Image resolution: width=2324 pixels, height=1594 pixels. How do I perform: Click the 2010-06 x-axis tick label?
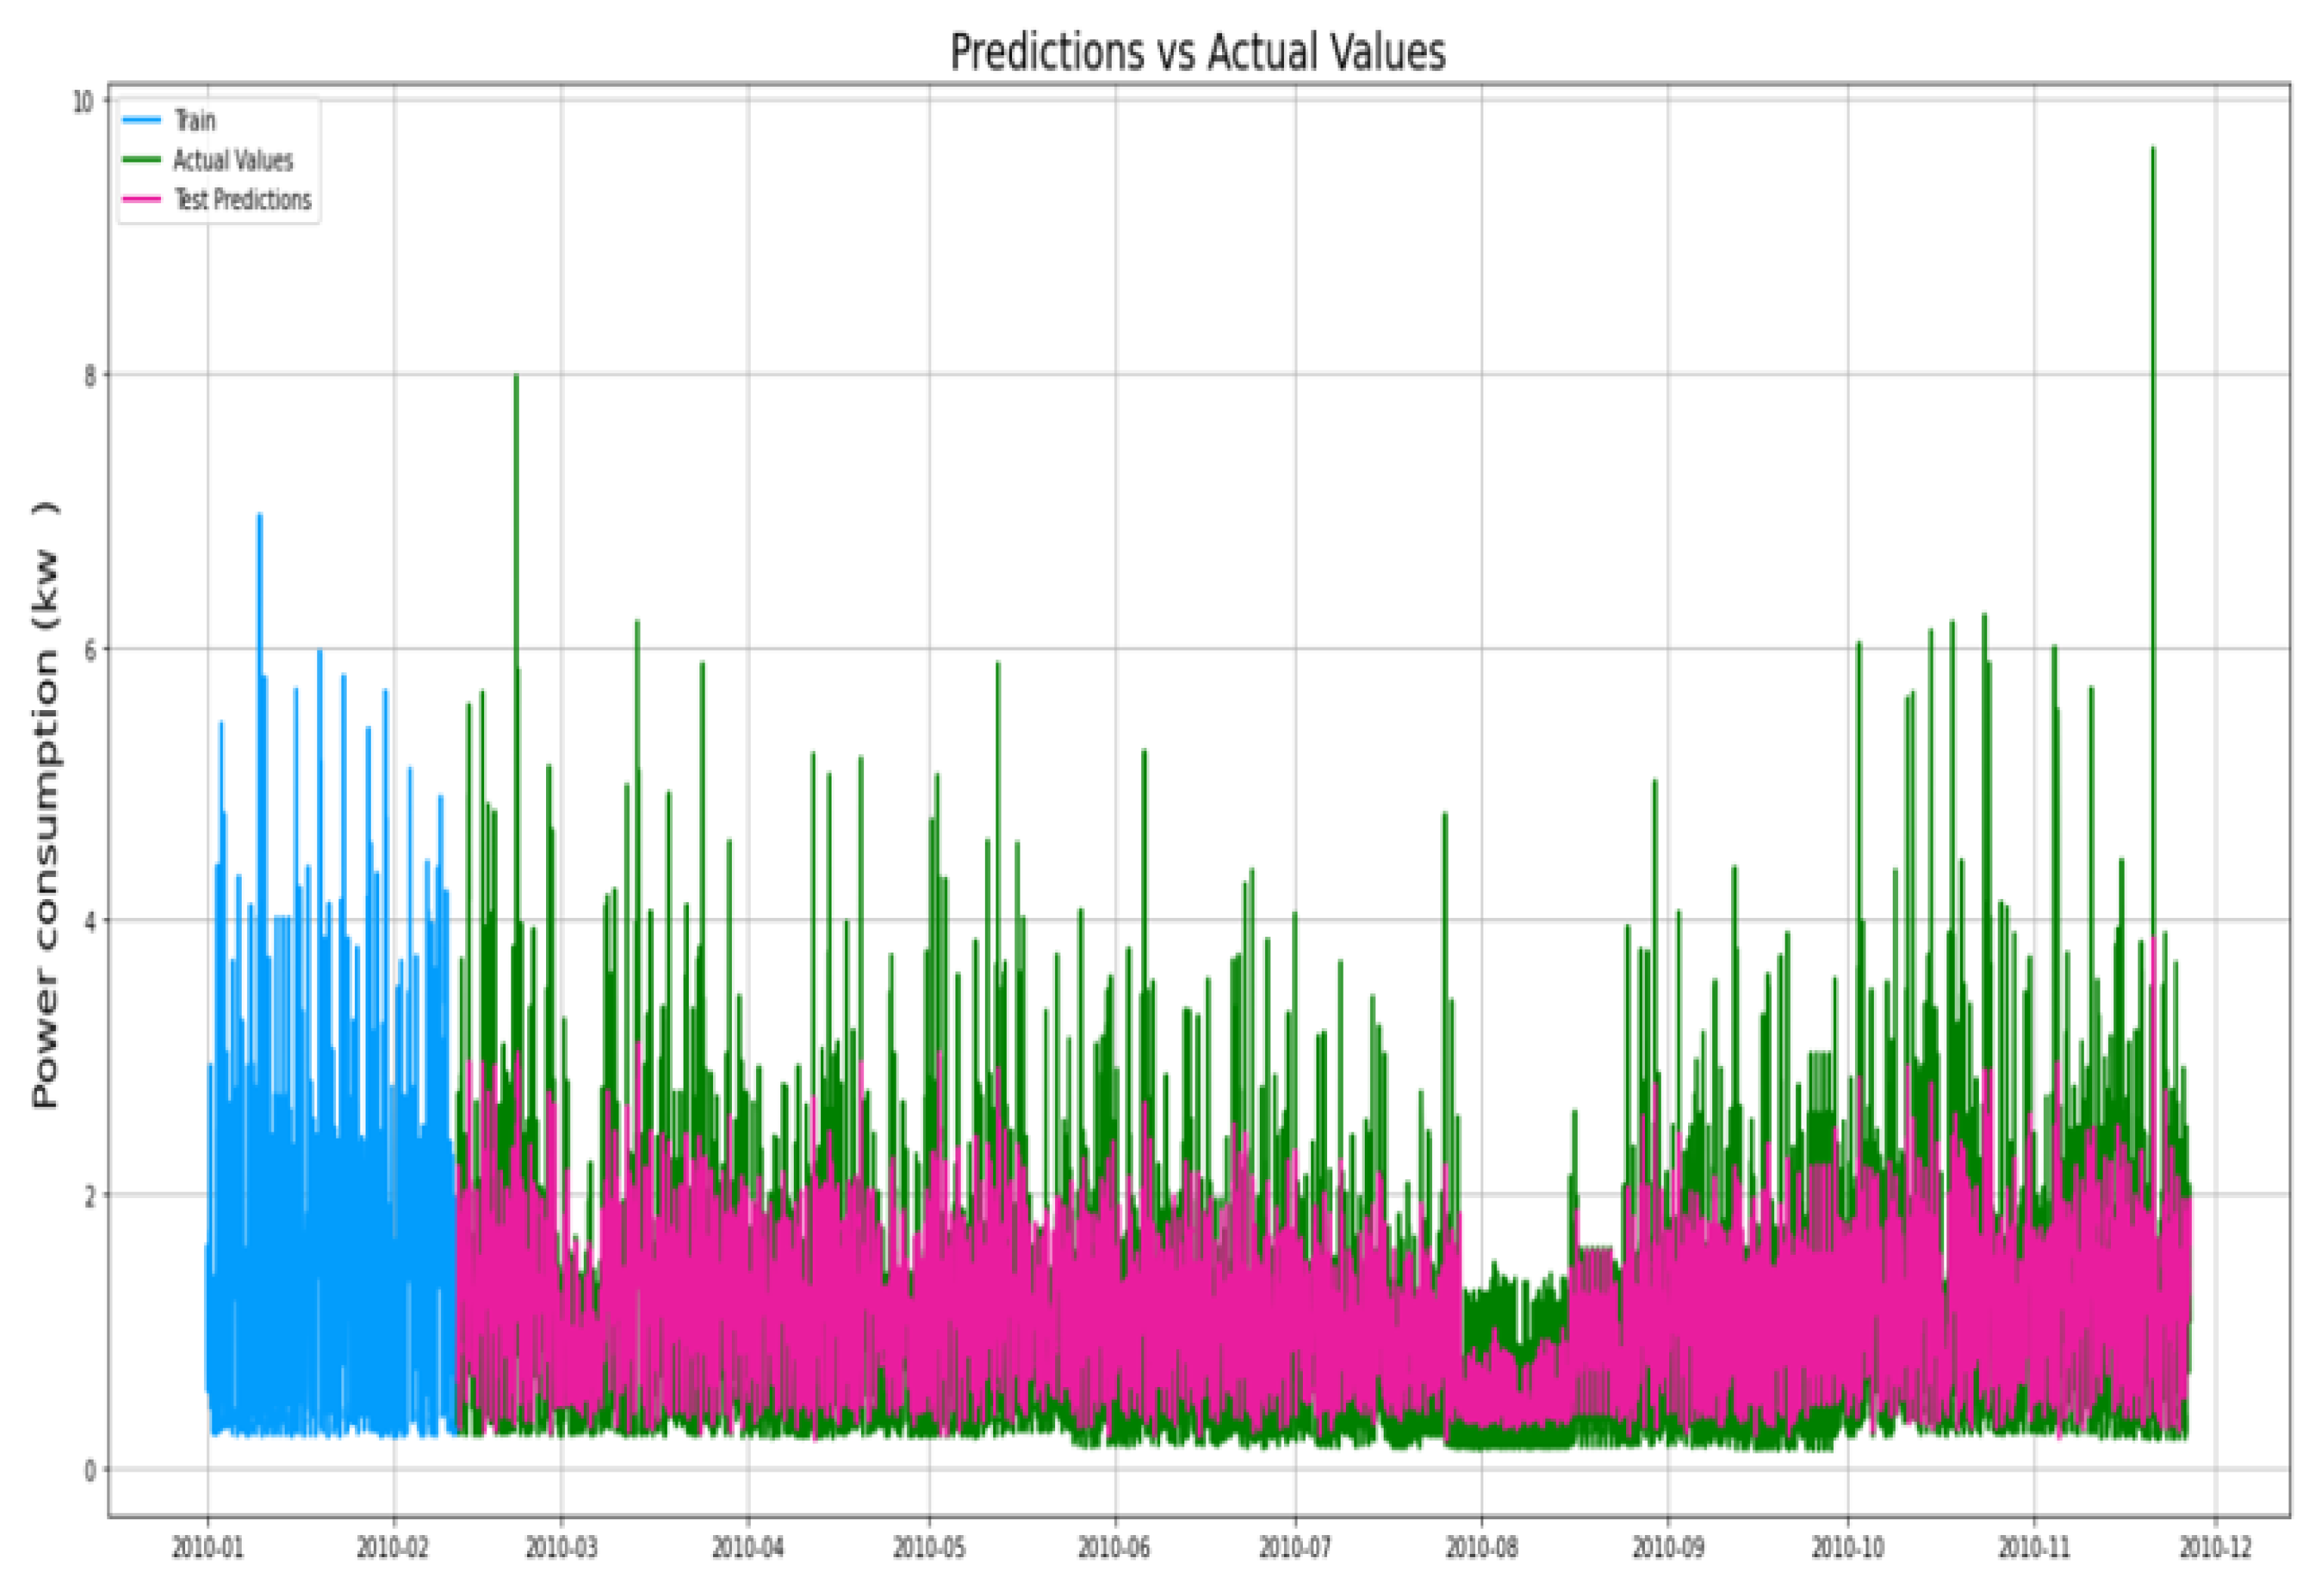(x=1114, y=1548)
